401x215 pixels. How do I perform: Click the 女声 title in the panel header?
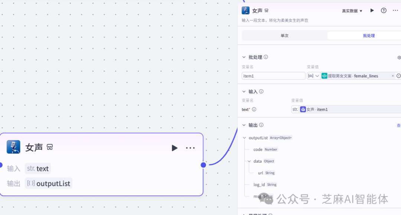click(257, 10)
